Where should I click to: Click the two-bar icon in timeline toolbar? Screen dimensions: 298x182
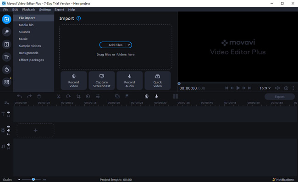pyautogui.click(x=176, y=96)
